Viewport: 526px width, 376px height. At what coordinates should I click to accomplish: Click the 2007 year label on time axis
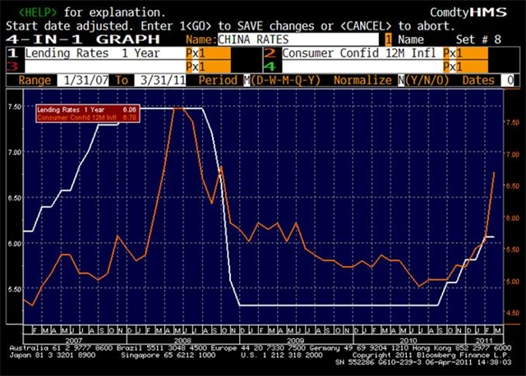(x=74, y=340)
